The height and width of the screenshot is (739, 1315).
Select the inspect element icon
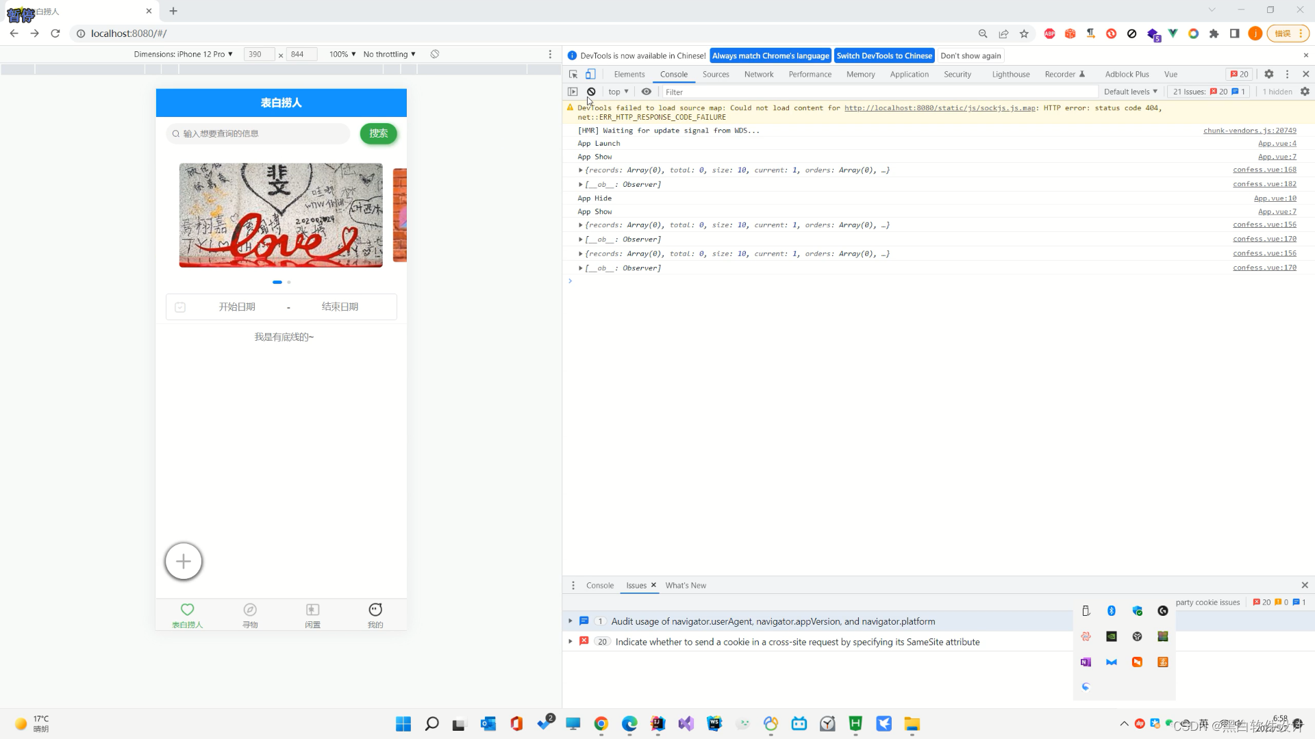(x=573, y=73)
